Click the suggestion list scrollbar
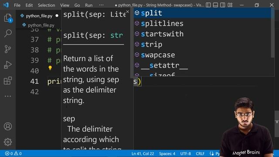The image size is (279, 157). [x=272, y=33]
